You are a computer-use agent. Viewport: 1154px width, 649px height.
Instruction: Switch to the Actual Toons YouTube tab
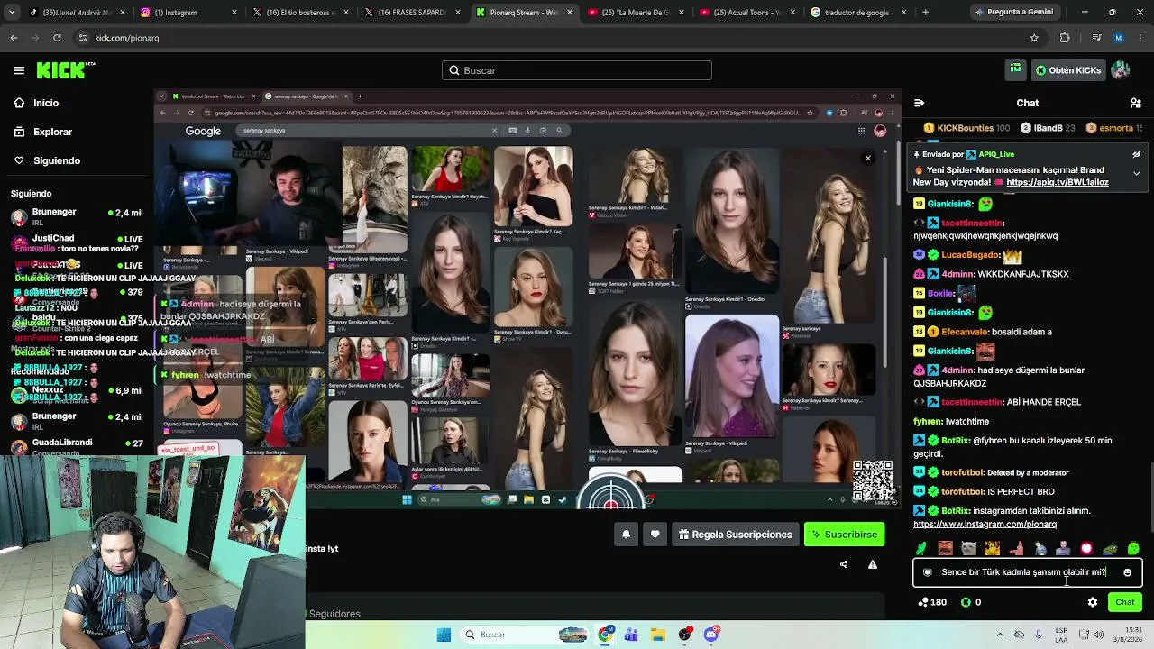coord(745,13)
